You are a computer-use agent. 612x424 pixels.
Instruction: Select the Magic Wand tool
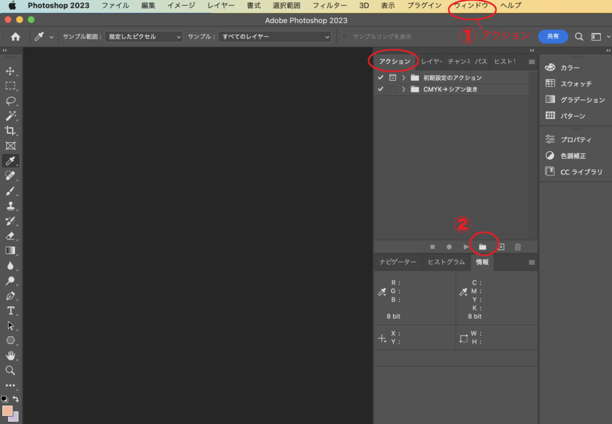point(11,116)
